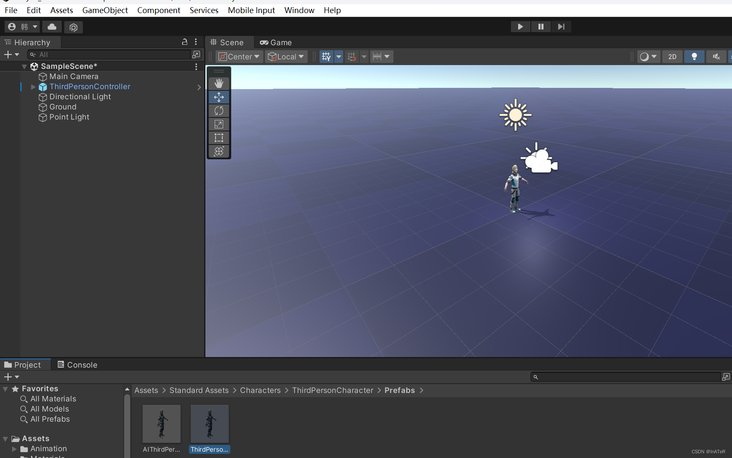The height and width of the screenshot is (458, 732).
Task: Open the cloud services icon
Action: [52, 27]
